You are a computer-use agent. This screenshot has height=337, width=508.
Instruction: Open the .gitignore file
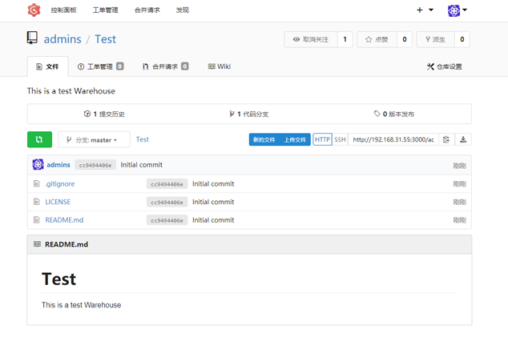point(60,184)
